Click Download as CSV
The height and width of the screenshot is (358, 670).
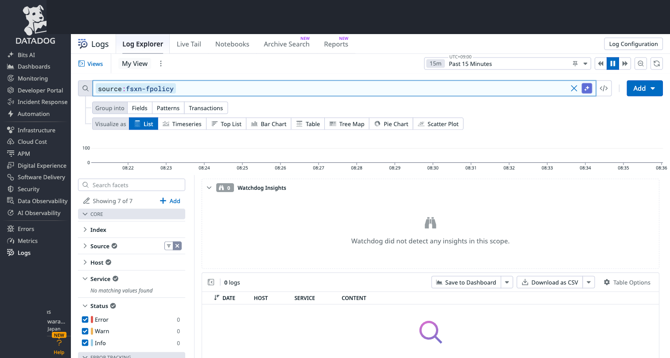click(x=550, y=282)
